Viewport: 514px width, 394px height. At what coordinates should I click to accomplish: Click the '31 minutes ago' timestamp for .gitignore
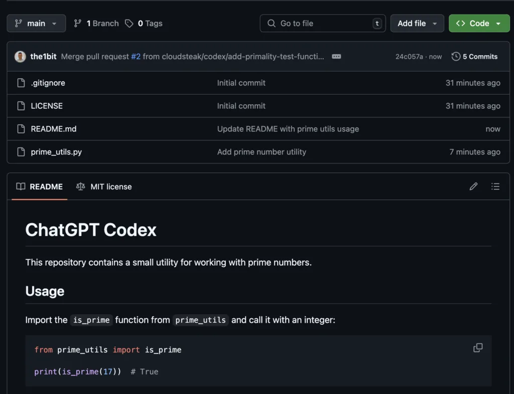(x=473, y=83)
